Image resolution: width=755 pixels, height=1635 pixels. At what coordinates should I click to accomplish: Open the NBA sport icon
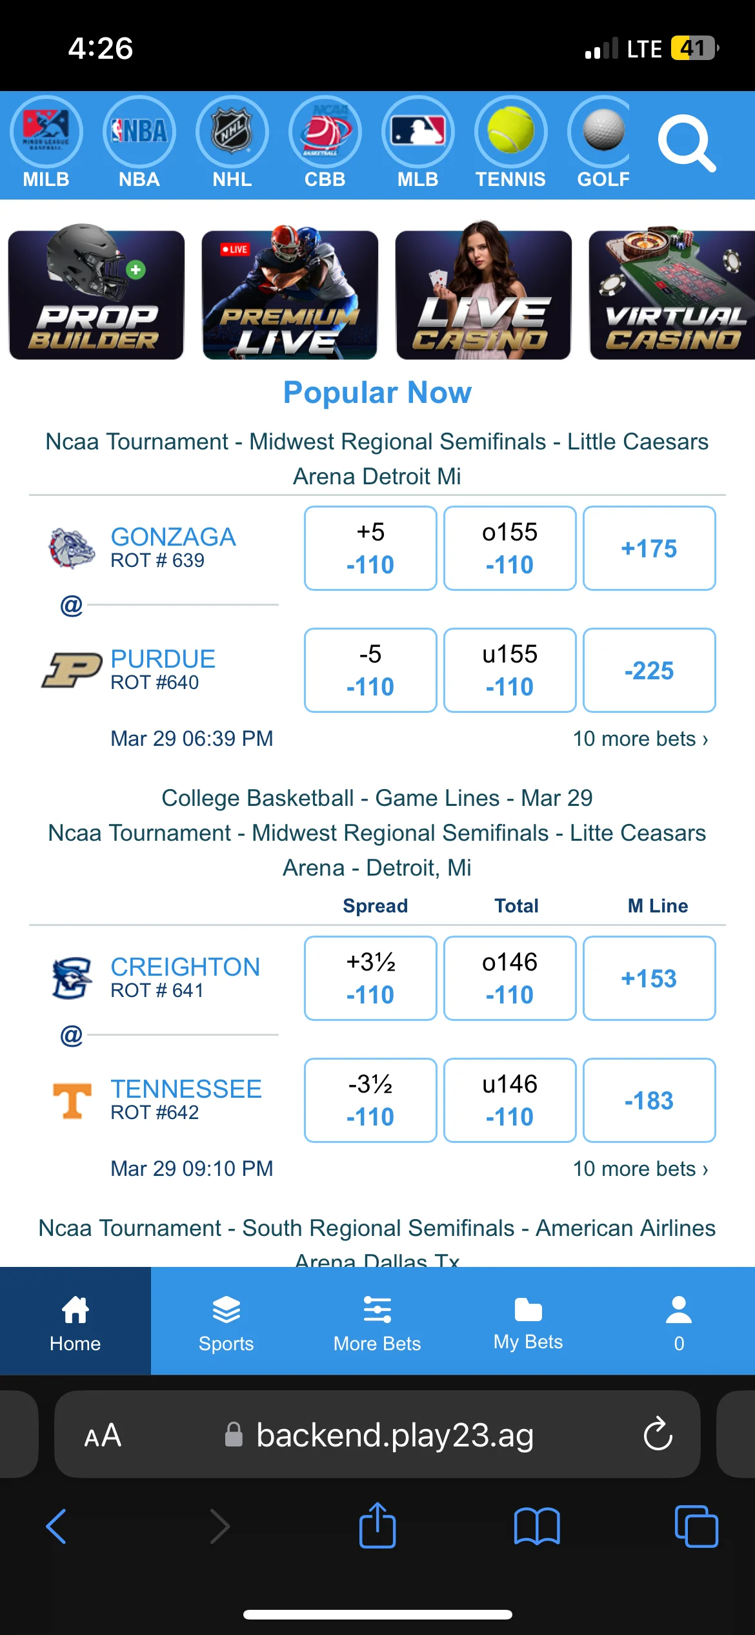click(139, 132)
